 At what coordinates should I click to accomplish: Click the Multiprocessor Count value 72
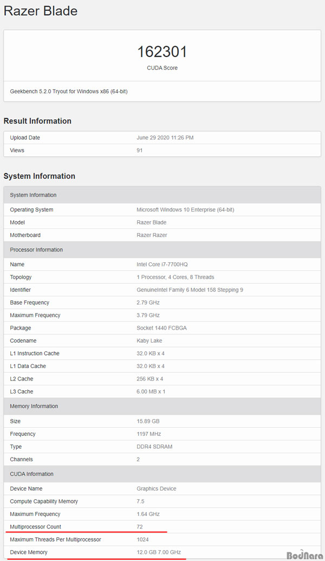click(139, 527)
